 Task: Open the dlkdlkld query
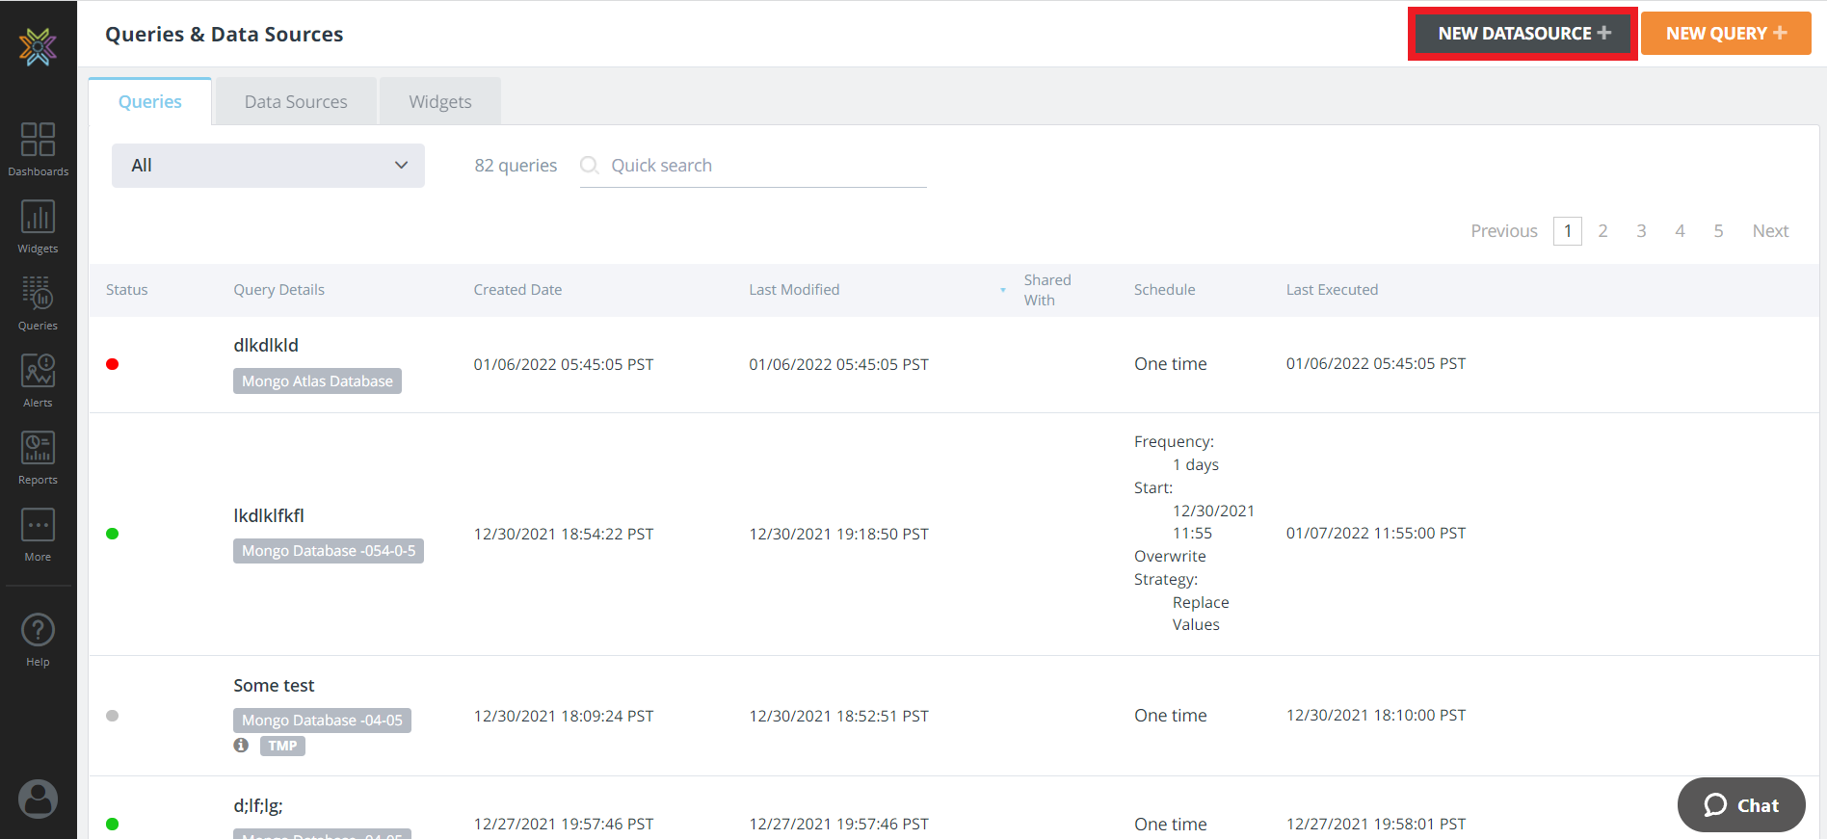tap(266, 345)
